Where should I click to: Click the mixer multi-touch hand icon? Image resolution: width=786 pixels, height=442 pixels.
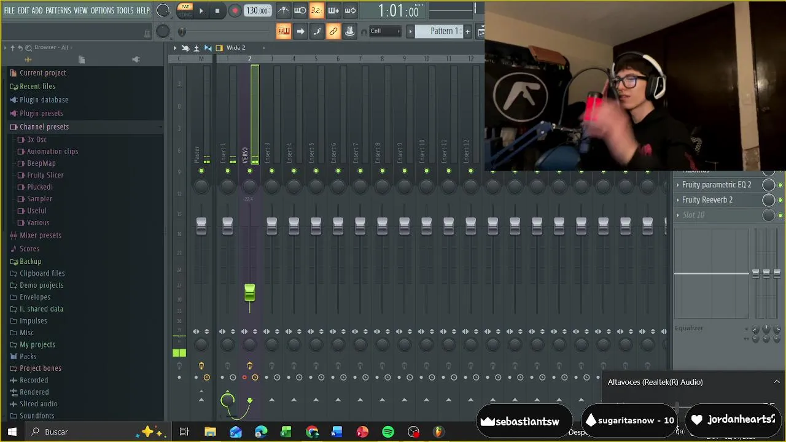pos(185,48)
